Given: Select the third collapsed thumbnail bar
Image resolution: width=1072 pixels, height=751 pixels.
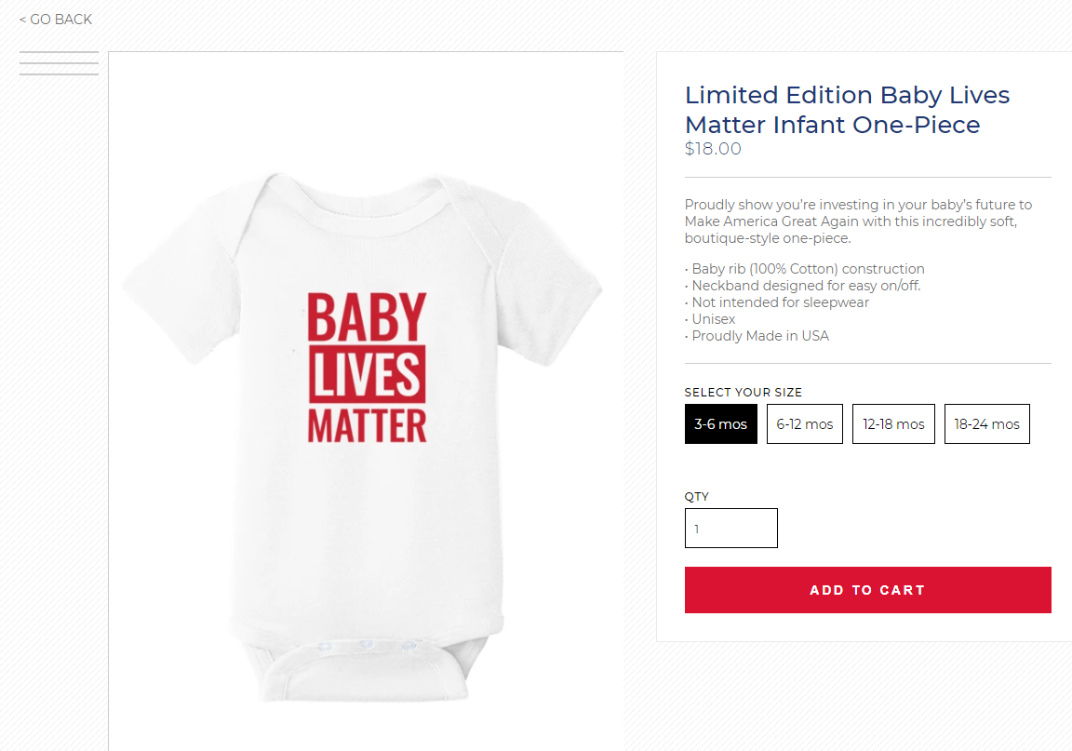Looking at the screenshot, I should pyautogui.click(x=59, y=74).
